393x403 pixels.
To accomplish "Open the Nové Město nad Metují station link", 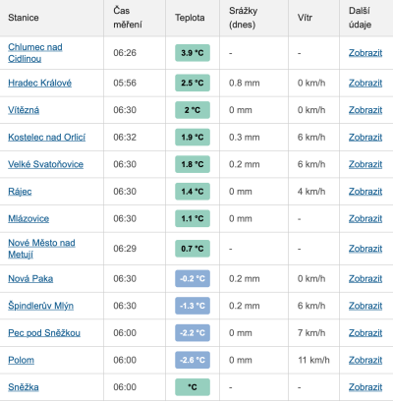I will click(41, 249).
